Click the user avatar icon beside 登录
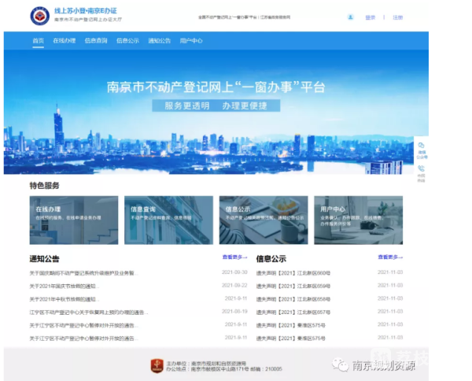This screenshot has width=472, height=381. pos(350,17)
